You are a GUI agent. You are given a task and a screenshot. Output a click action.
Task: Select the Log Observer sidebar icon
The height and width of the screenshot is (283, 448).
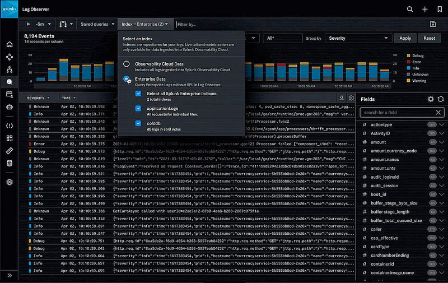tap(10, 82)
